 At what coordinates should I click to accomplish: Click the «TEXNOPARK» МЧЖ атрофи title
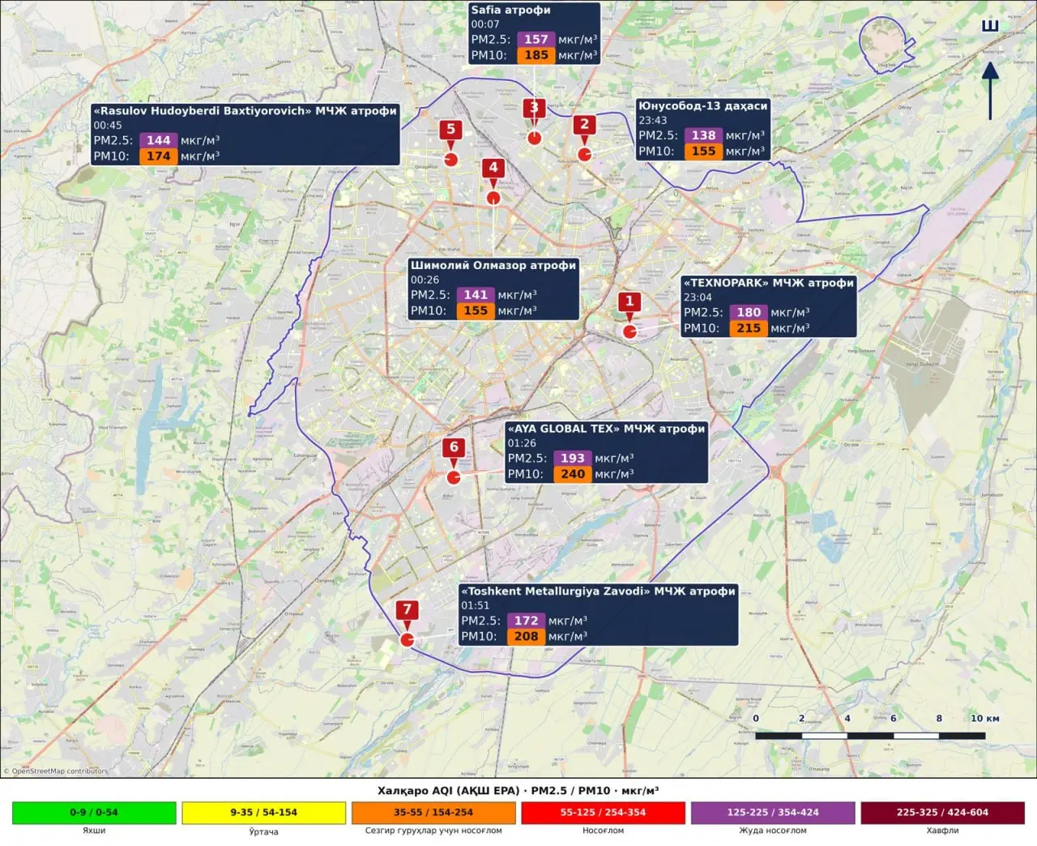[x=769, y=283]
